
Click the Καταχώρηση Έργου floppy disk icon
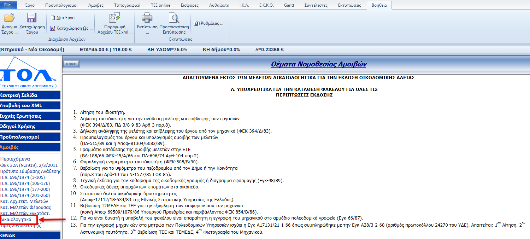click(32, 18)
